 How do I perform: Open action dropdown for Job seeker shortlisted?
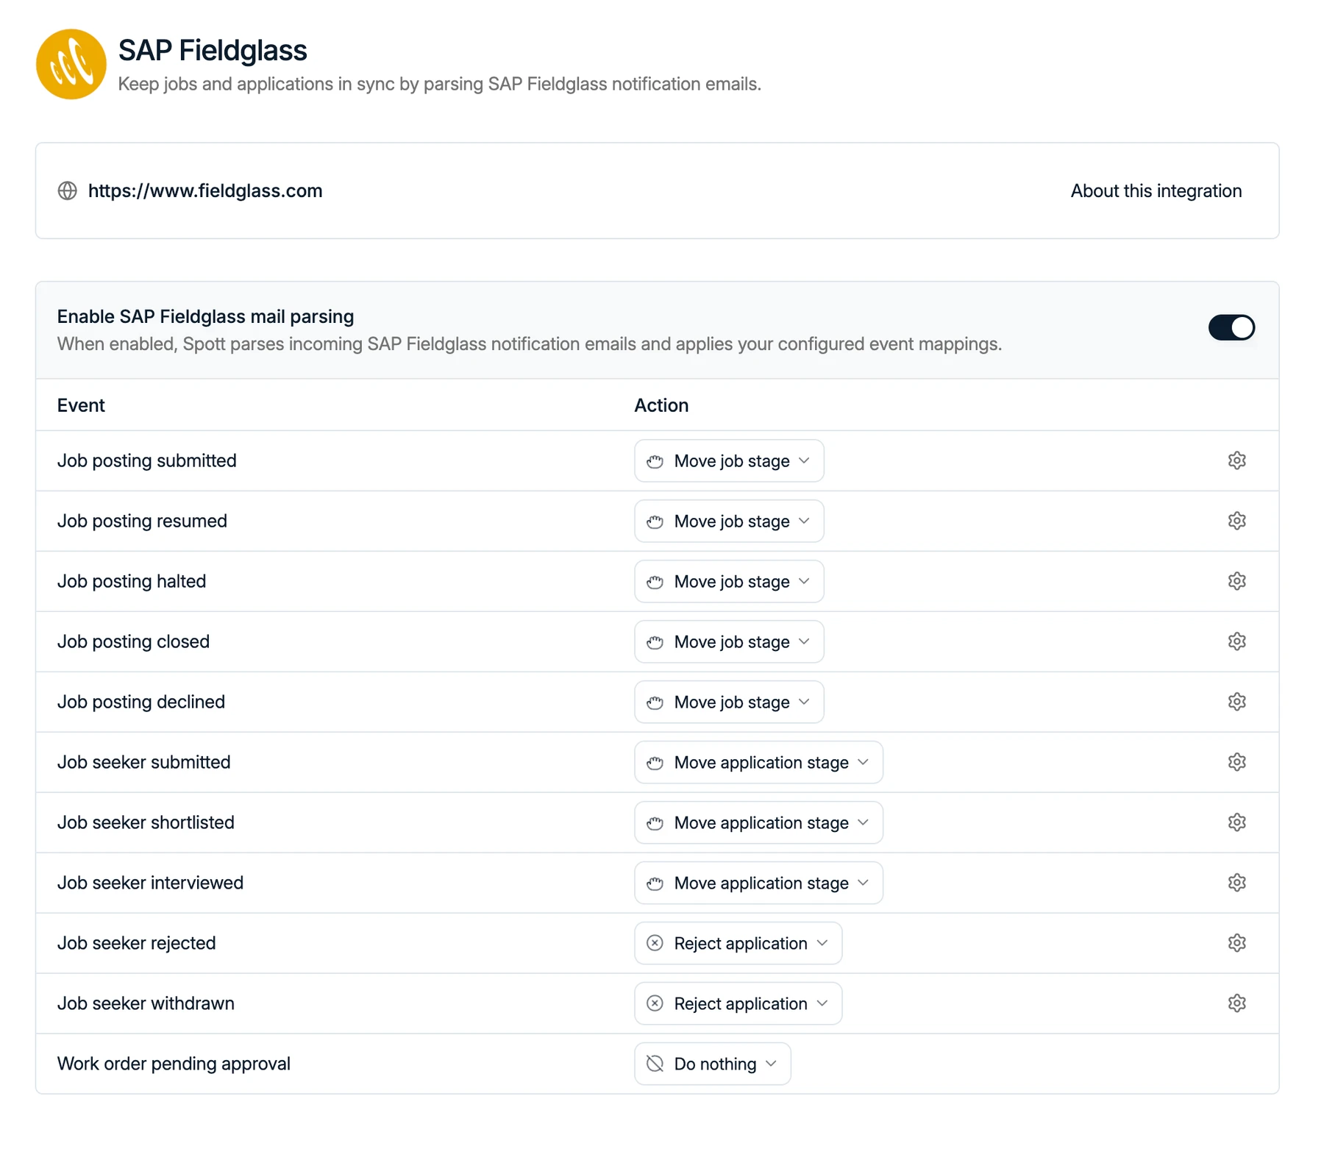click(x=758, y=822)
